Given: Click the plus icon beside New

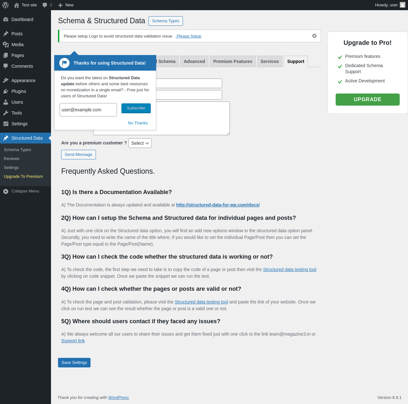Looking at the screenshot, I should (x=60, y=5).
